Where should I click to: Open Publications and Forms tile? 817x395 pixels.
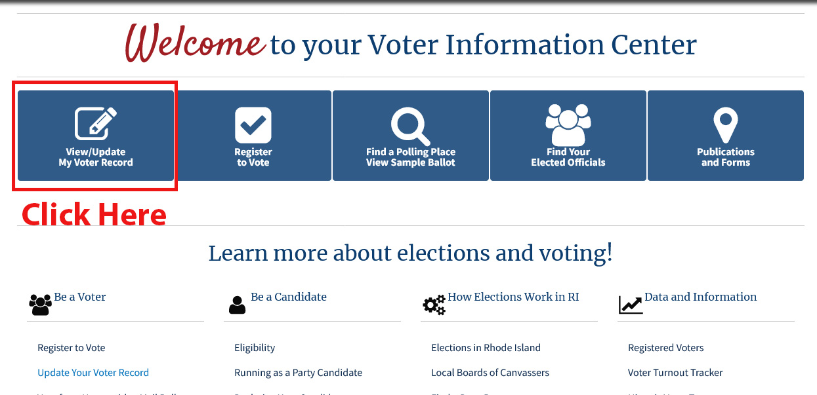pos(726,136)
